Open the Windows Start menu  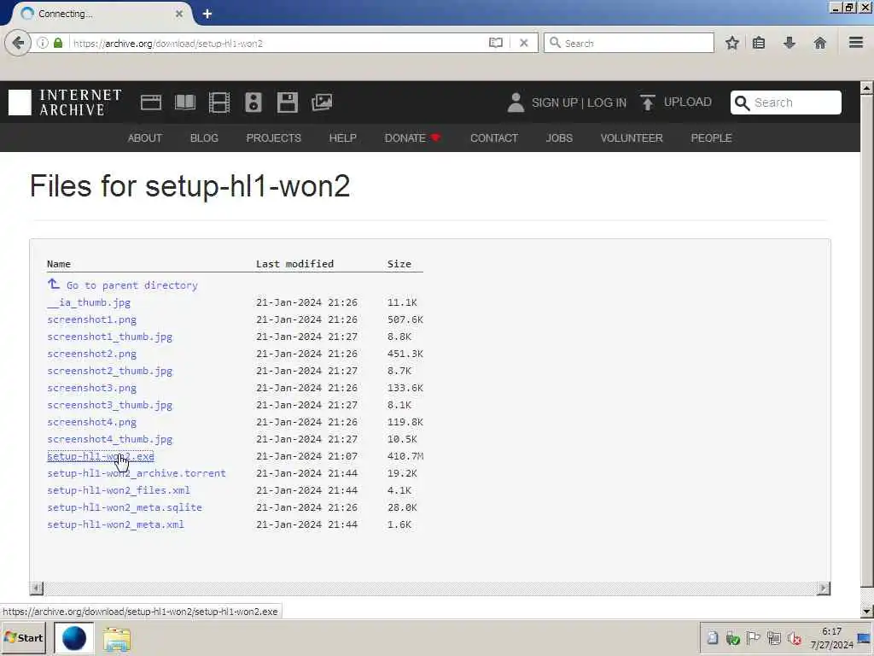[23, 638]
